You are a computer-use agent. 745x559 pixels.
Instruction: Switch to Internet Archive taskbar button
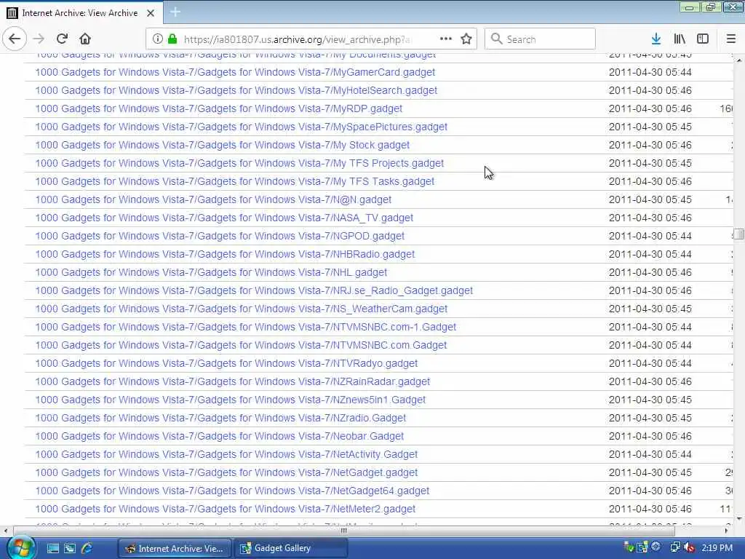(175, 549)
